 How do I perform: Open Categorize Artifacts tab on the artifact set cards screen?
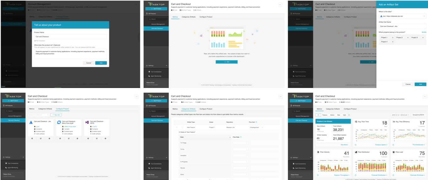tap(45, 109)
